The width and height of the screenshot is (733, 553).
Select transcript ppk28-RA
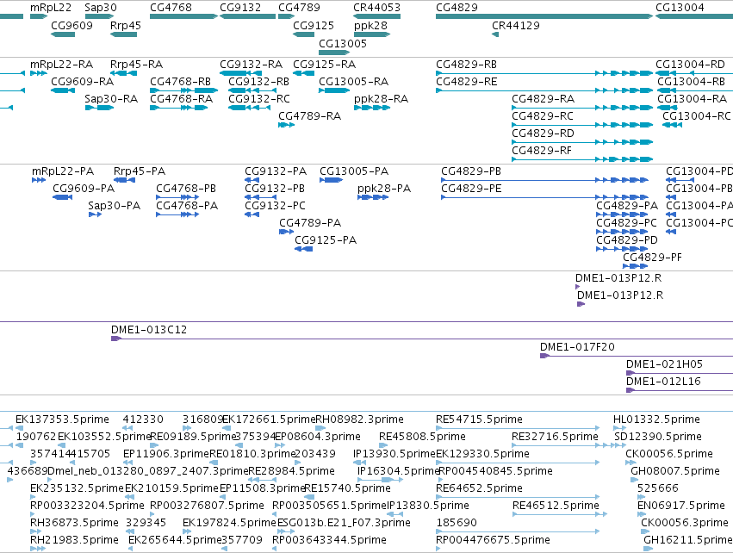tap(381, 99)
